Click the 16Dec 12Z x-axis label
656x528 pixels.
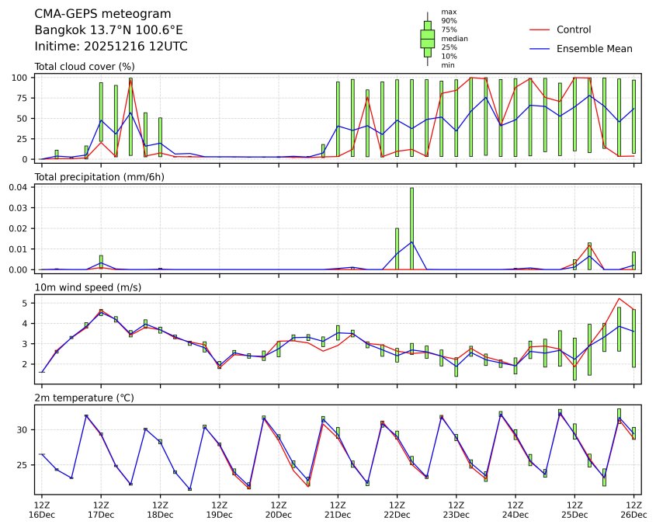point(41,509)
